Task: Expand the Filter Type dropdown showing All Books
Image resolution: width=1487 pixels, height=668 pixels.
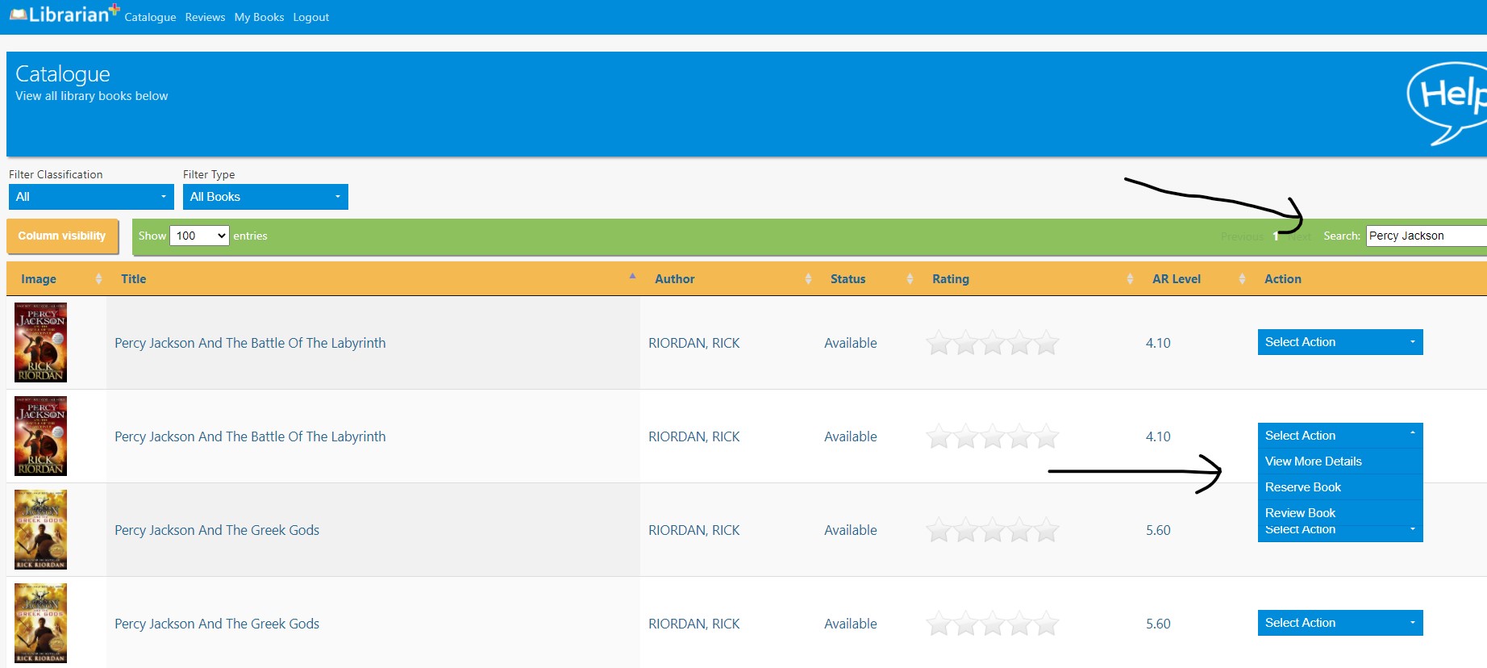Action: click(265, 197)
